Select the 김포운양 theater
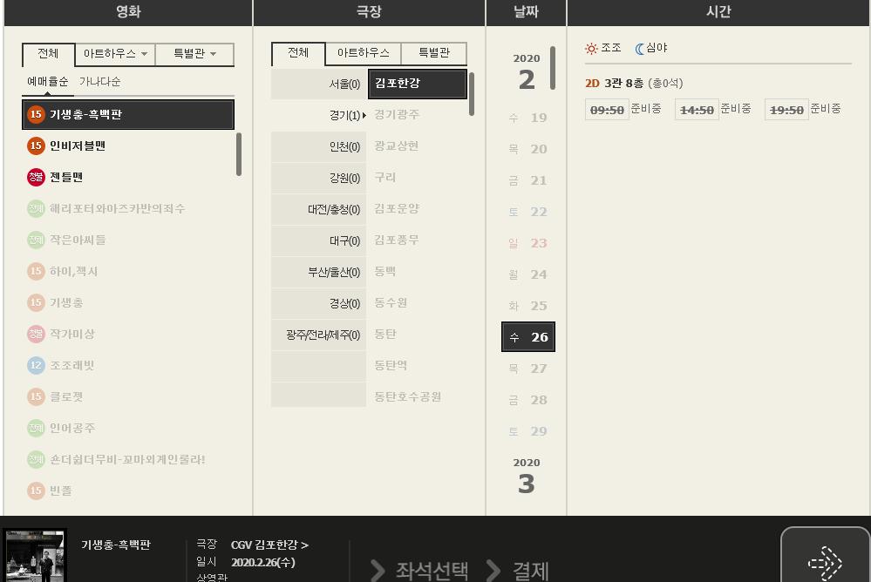This screenshot has height=582, width=871. [x=397, y=209]
